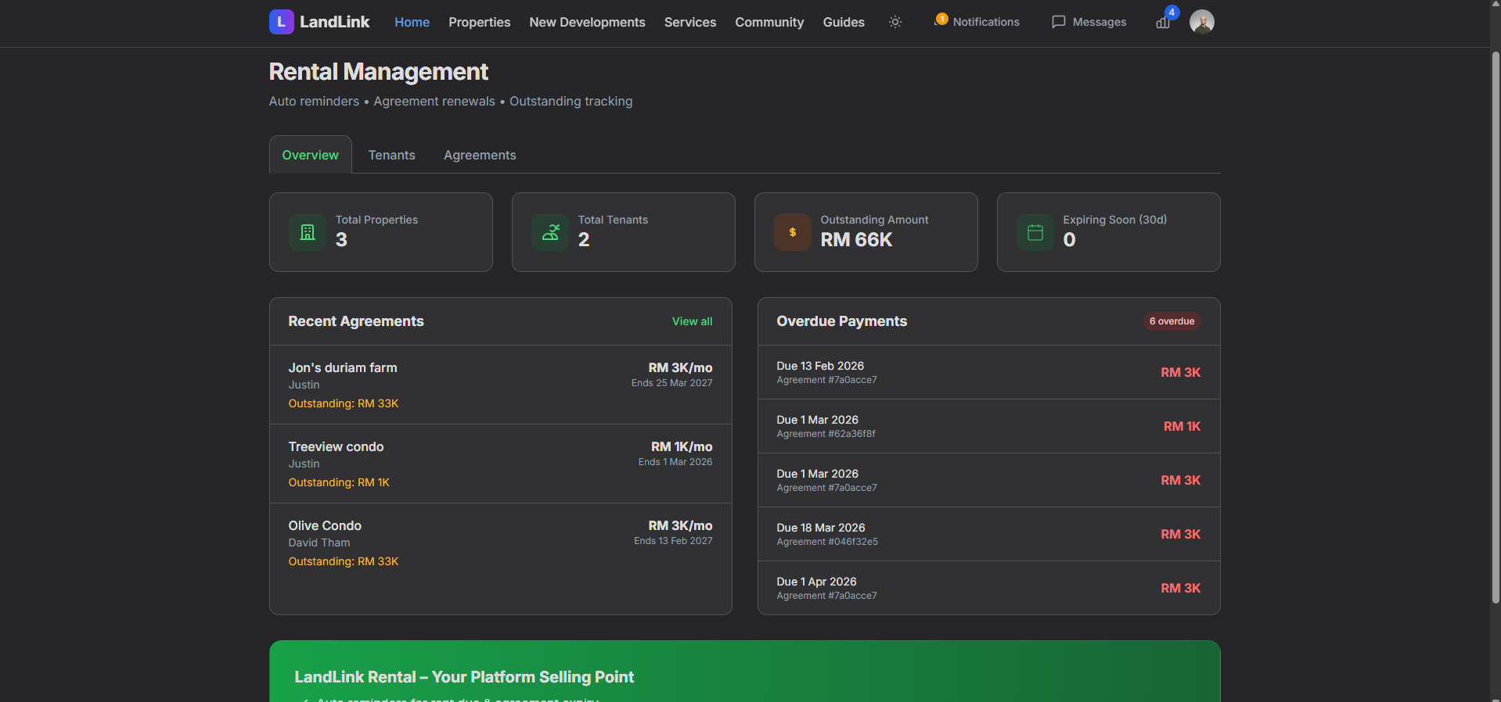The image size is (1501, 702).
Task: Open the thumbs-up icon with badge 4
Action: tap(1164, 21)
